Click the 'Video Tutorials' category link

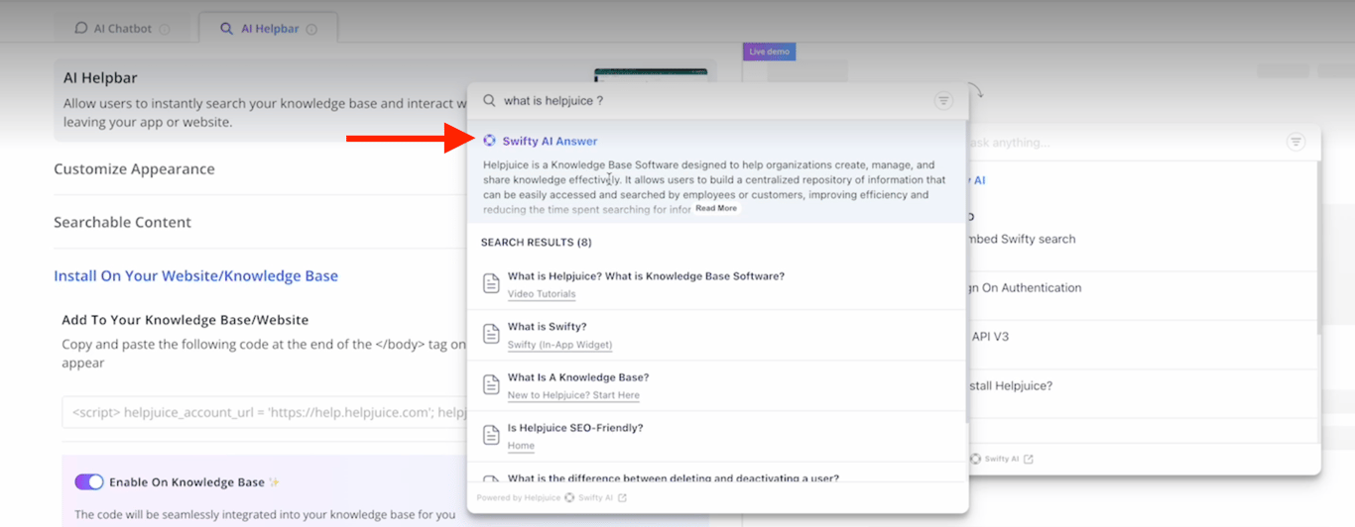click(x=542, y=294)
